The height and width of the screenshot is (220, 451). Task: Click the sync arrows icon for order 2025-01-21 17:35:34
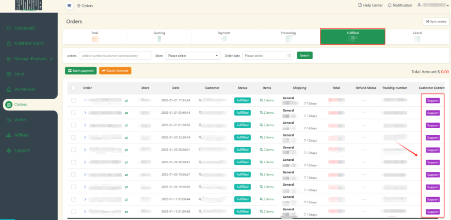(126, 101)
